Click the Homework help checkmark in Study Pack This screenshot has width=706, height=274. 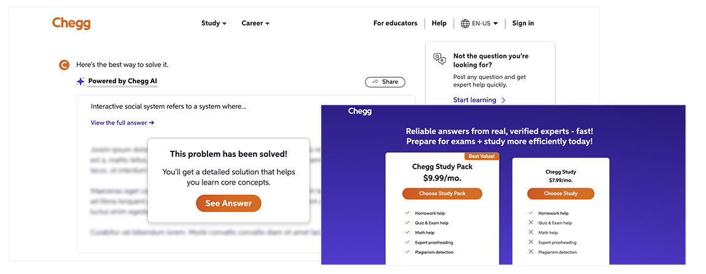407,213
